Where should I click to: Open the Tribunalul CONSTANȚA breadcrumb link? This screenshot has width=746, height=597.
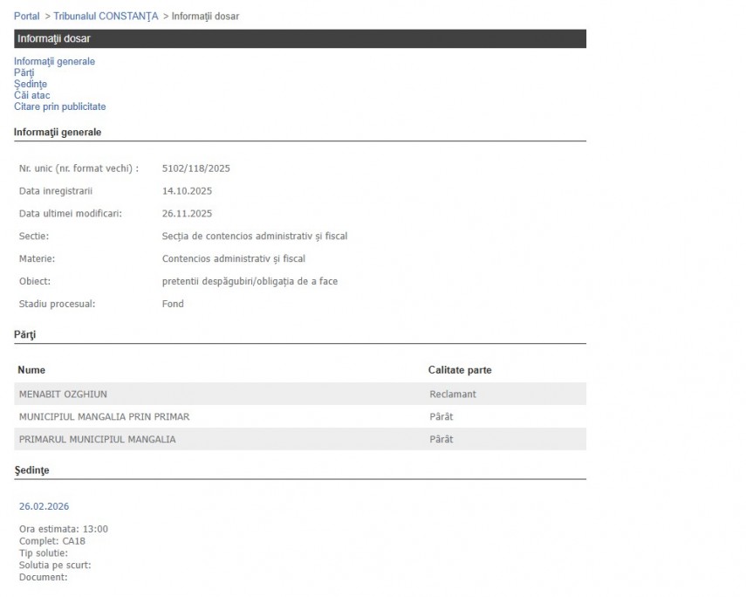pos(106,17)
